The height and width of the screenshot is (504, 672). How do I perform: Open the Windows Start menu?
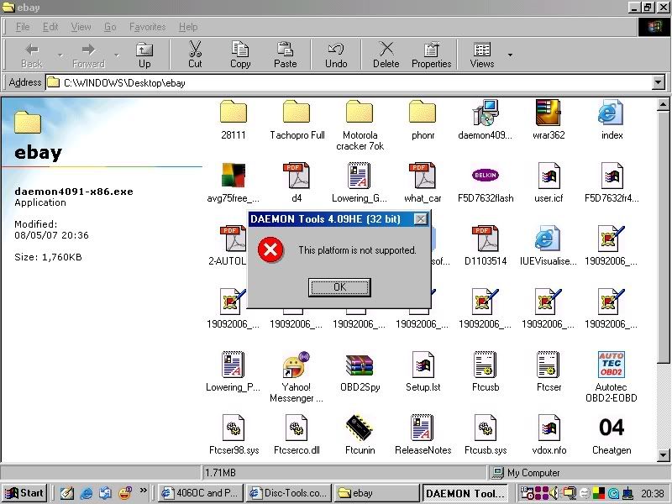pyautogui.click(x=24, y=493)
